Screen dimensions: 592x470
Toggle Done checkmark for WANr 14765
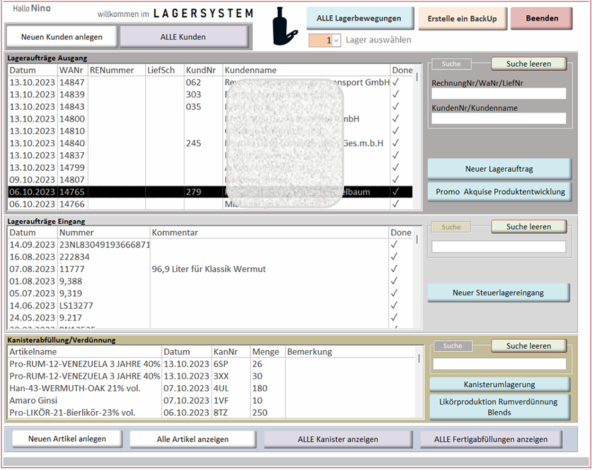point(396,192)
